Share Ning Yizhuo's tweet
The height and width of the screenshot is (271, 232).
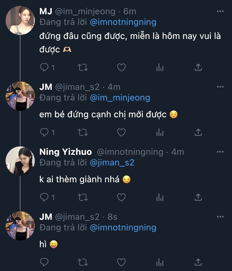pos(198,197)
